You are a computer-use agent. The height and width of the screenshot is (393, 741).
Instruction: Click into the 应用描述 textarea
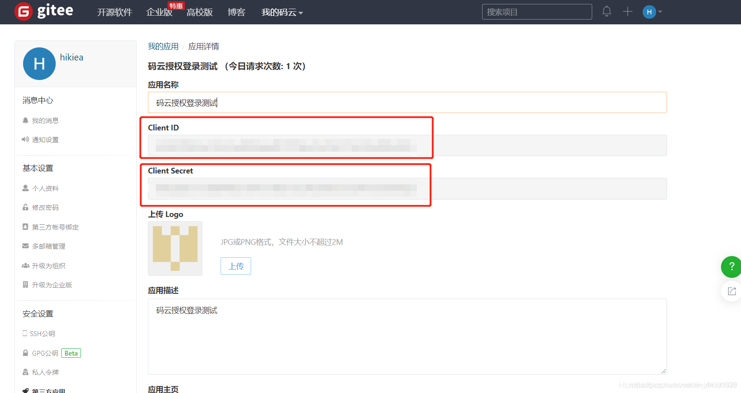(407, 336)
